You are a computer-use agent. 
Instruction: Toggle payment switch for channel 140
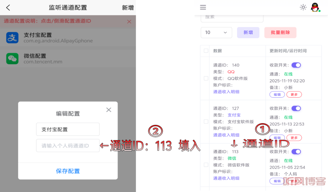click(296, 65)
